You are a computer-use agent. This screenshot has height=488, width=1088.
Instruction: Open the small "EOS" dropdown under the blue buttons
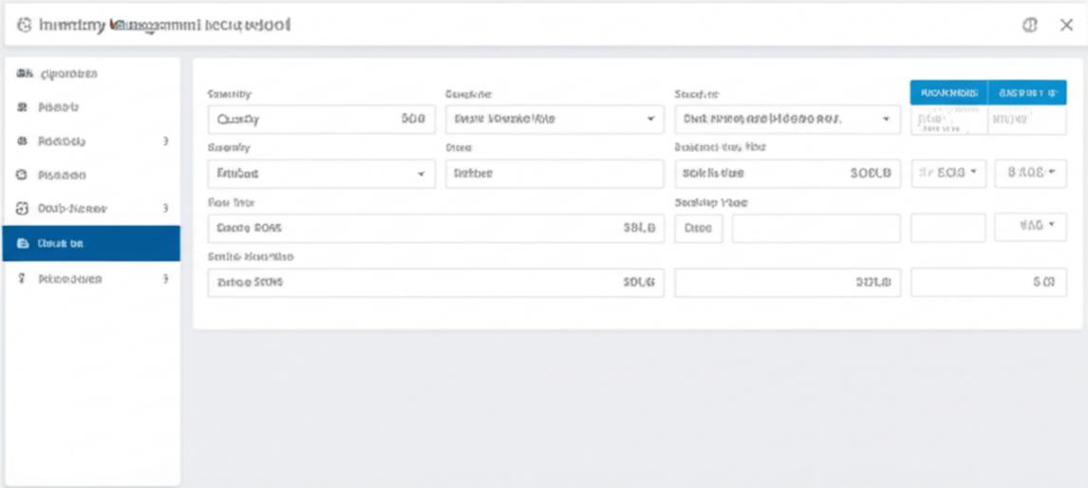pos(948,174)
